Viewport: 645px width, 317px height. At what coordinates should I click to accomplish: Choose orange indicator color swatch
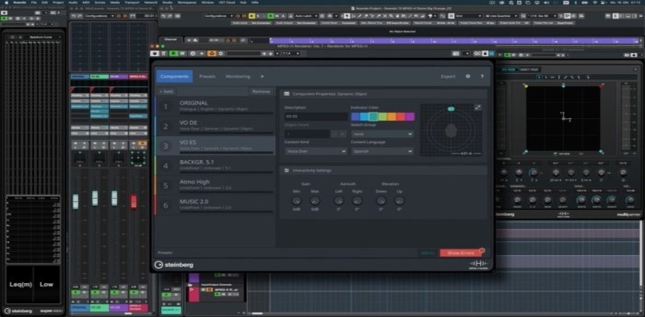coord(391,117)
